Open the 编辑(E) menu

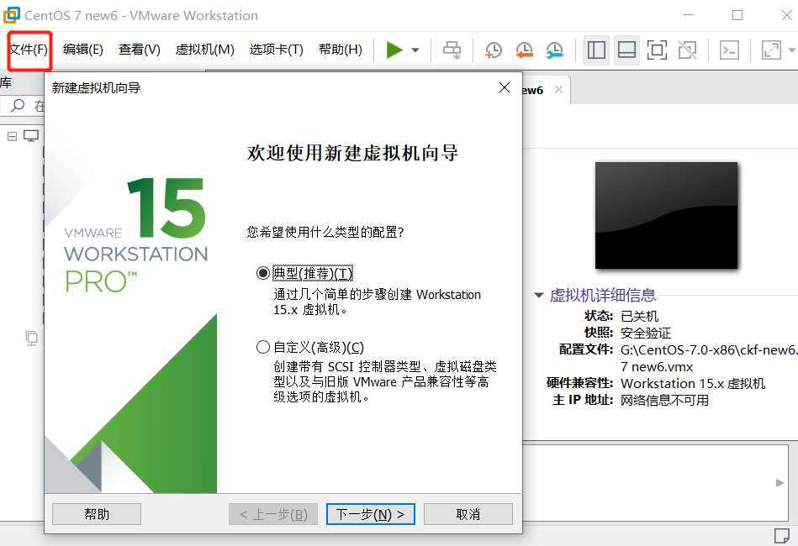pos(83,50)
